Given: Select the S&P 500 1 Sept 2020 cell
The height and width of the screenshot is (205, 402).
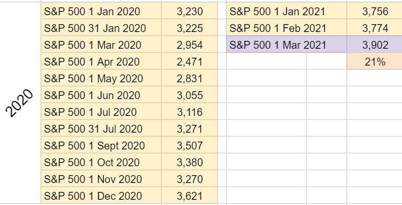Looking at the screenshot, I should [101, 145].
